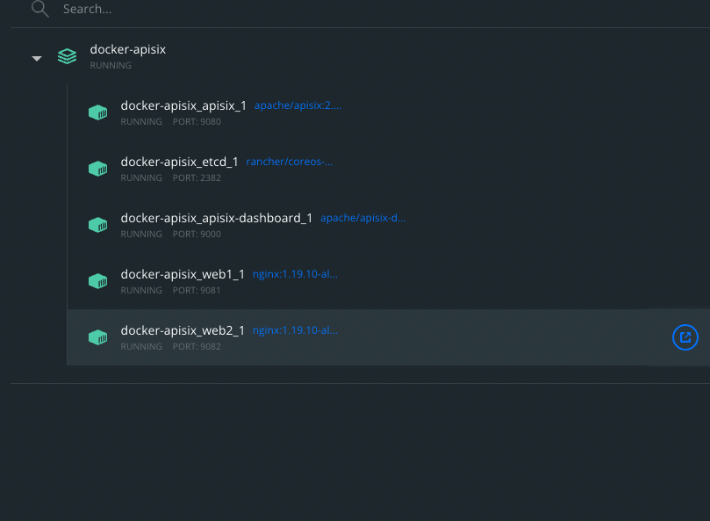Click container icon for docker-apisix_etcd_1
710x521 pixels.
tap(97, 169)
